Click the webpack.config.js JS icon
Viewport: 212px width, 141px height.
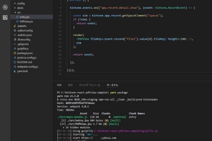[14, 67]
